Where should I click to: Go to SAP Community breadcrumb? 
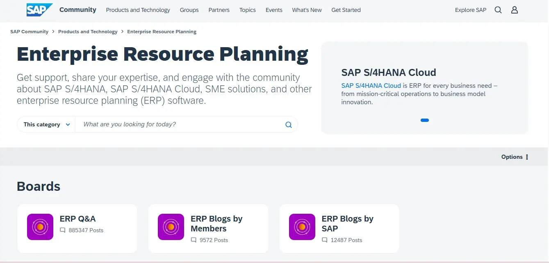click(30, 32)
